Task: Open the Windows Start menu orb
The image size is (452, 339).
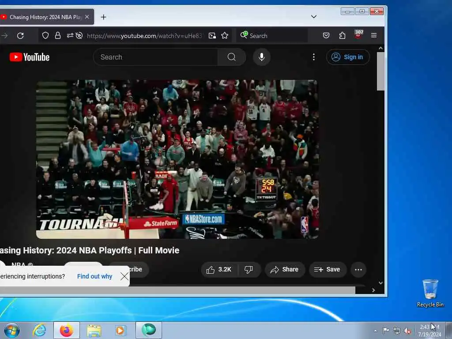Action: pos(11,330)
